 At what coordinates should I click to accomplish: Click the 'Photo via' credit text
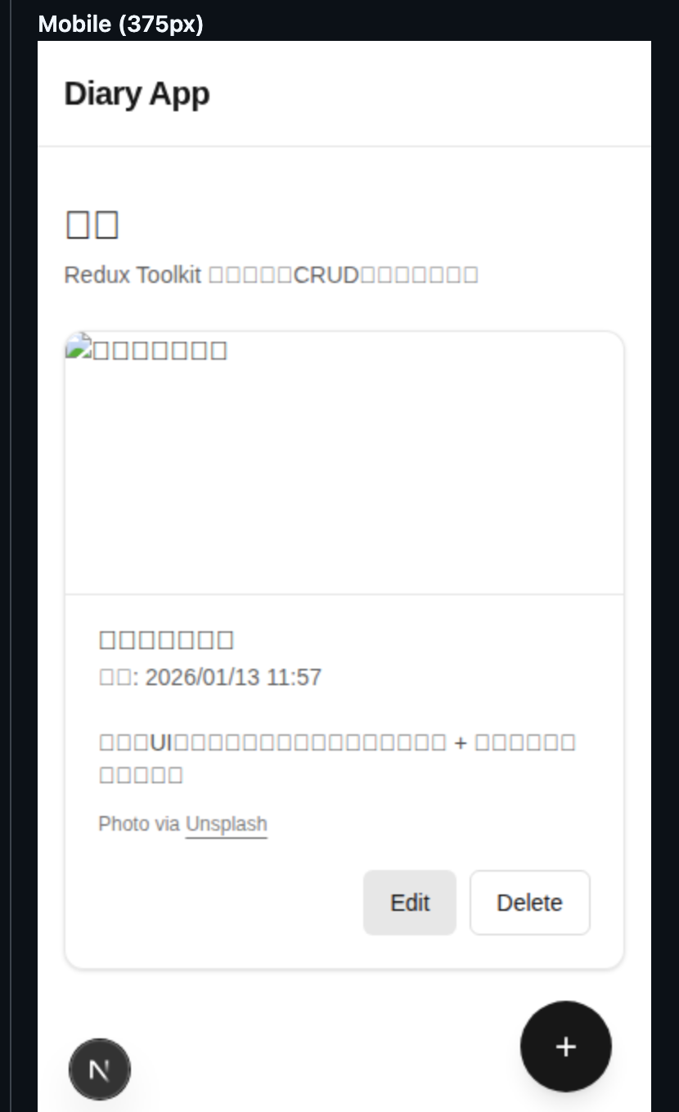pos(139,824)
